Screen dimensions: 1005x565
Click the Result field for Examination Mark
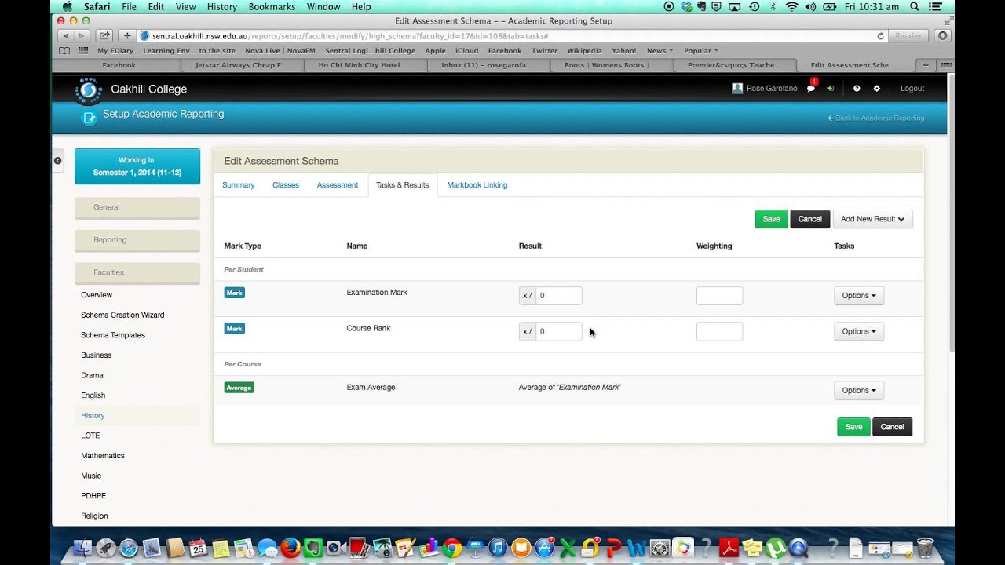(558, 296)
